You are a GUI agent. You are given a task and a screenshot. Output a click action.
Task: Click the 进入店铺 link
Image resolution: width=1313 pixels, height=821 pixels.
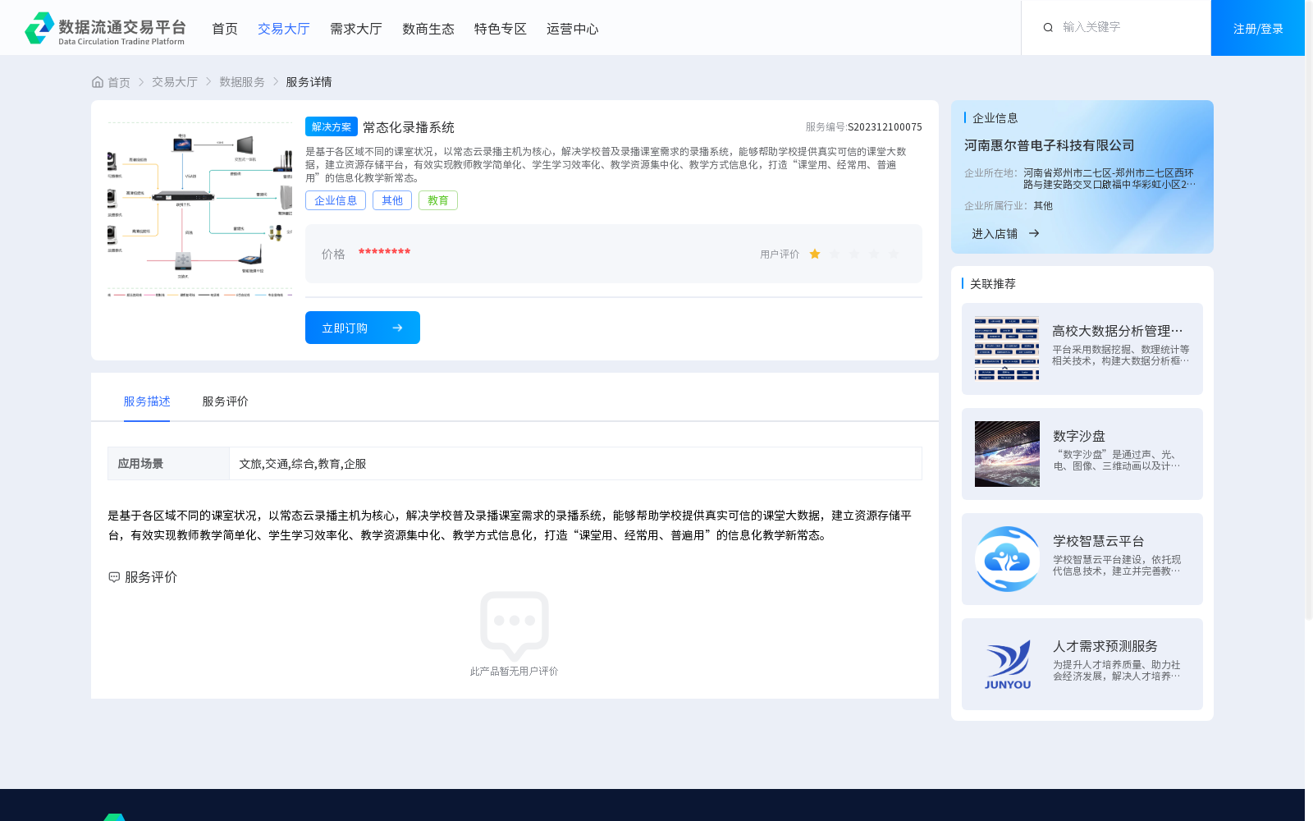995,233
